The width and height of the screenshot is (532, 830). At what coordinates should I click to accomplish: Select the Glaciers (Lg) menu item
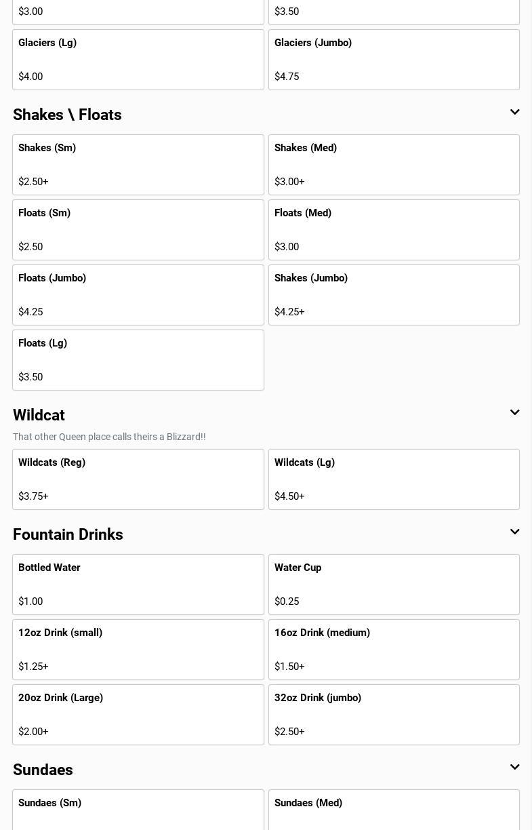tap(138, 60)
